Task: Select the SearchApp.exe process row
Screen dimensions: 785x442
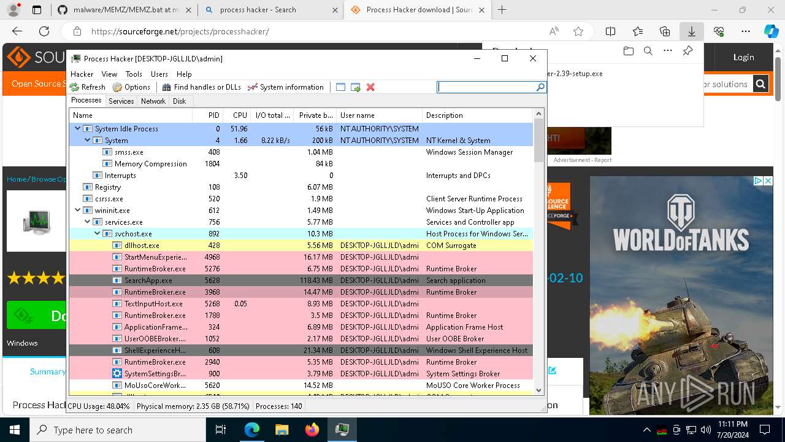Action: click(x=301, y=280)
